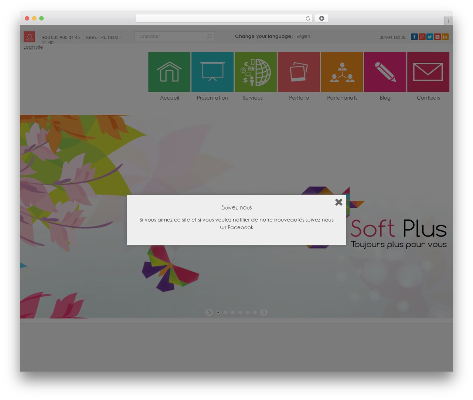Click the 'SUIVEZ-NOUS:' label
This screenshot has height=400, width=473.
(x=393, y=37)
